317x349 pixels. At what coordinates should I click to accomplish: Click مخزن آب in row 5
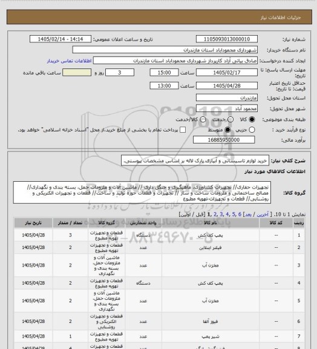point(211,301)
